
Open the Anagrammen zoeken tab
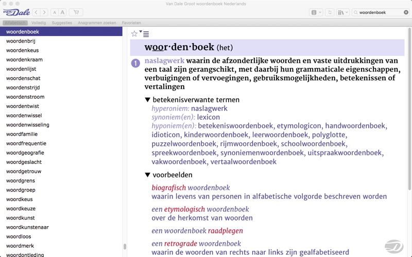coord(97,23)
